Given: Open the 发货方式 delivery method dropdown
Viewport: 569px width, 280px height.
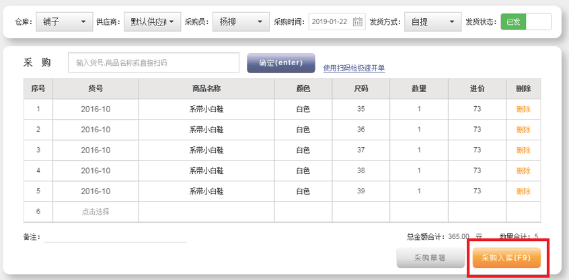Looking at the screenshot, I should pos(431,22).
